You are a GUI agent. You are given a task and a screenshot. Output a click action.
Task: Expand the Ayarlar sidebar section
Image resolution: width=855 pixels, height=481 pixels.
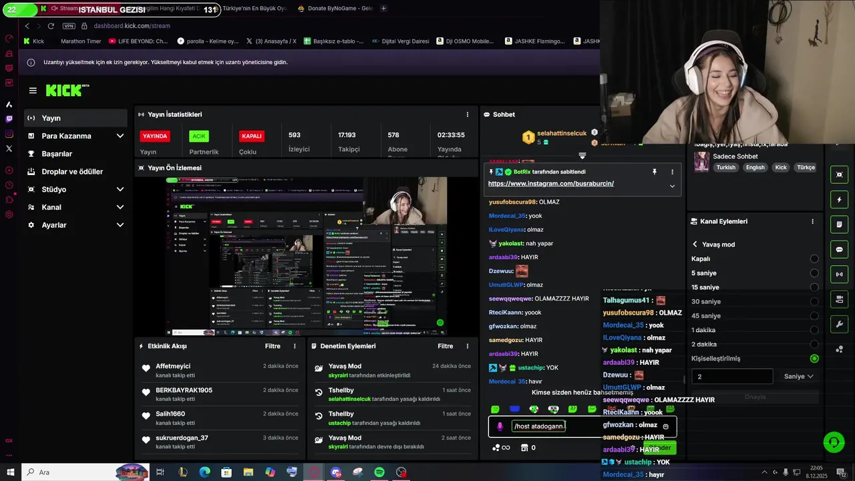(120, 225)
